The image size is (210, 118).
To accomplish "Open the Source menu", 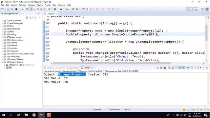I will click(x=14, y=5).
